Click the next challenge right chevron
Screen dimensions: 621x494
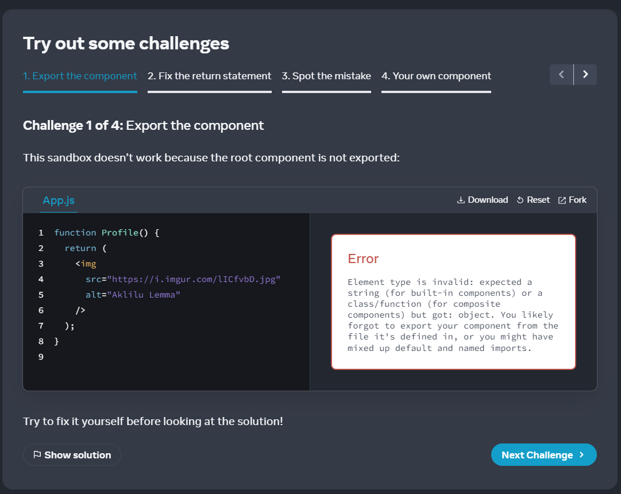coord(585,75)
